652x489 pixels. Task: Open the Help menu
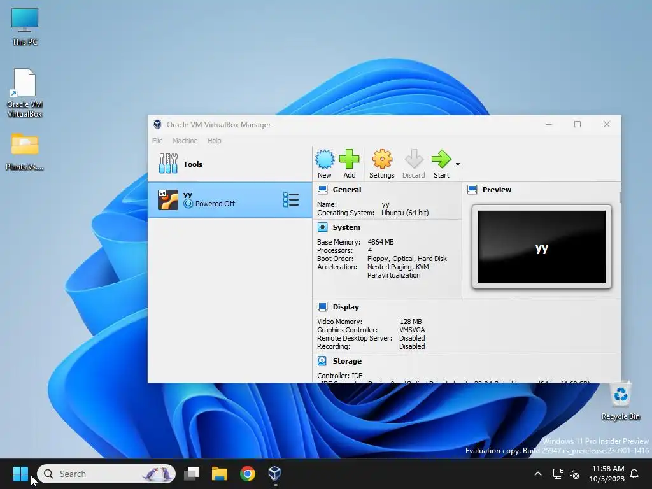coord(215,141)
